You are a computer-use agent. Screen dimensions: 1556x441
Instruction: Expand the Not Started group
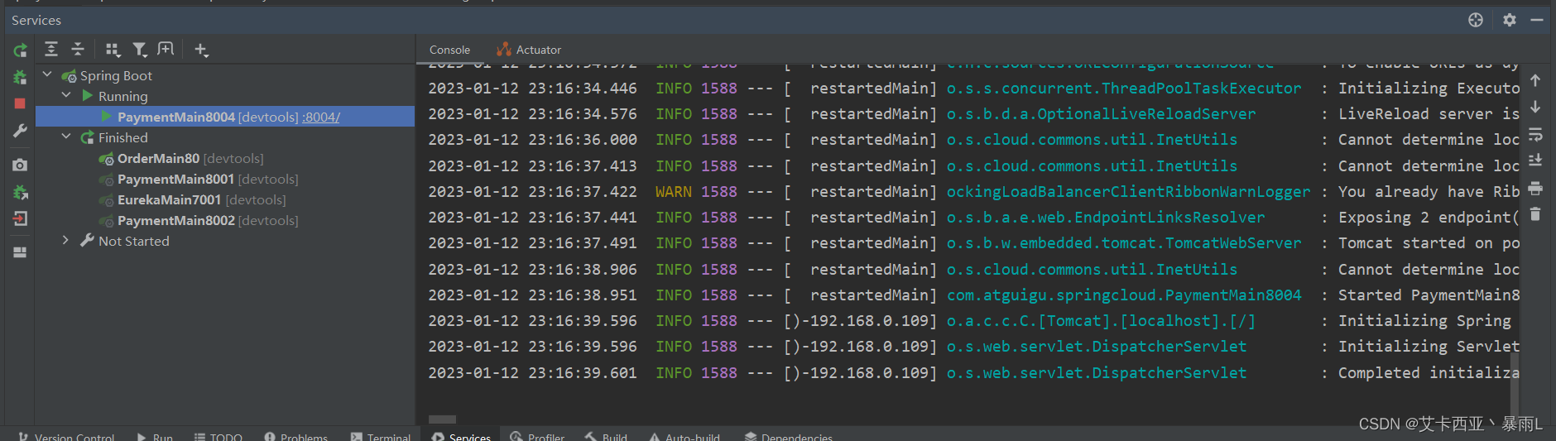[x=66, y=241]
